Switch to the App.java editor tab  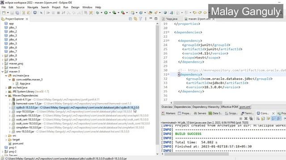click(x=172, y=19)
